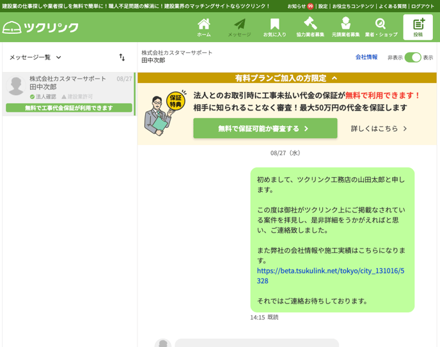Open the beta.tsukulink.net URL in message
Viewport: 440px width, 347px height.
click(x=331, y=276)
